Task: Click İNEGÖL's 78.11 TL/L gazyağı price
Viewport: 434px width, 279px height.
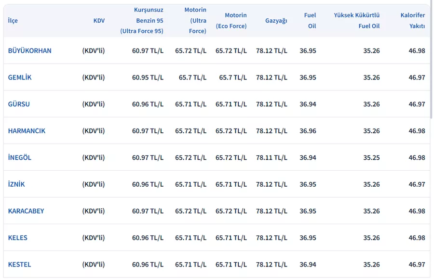Action: (x=271, y=158)
